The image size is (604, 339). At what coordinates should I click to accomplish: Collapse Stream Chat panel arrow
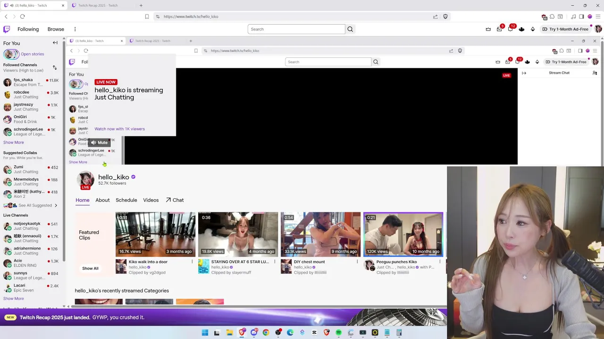(524, 73)
